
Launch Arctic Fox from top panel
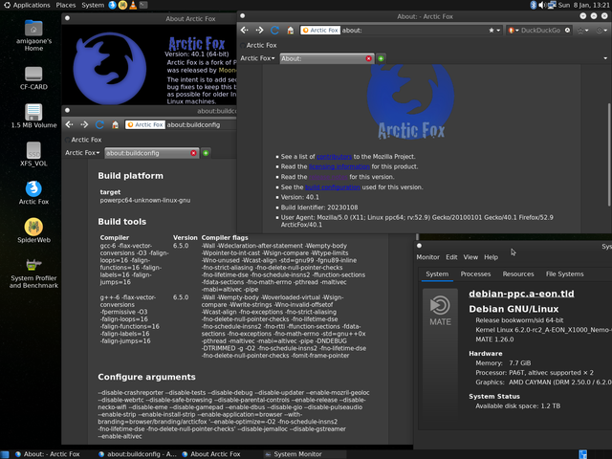(x=113, y=5)
